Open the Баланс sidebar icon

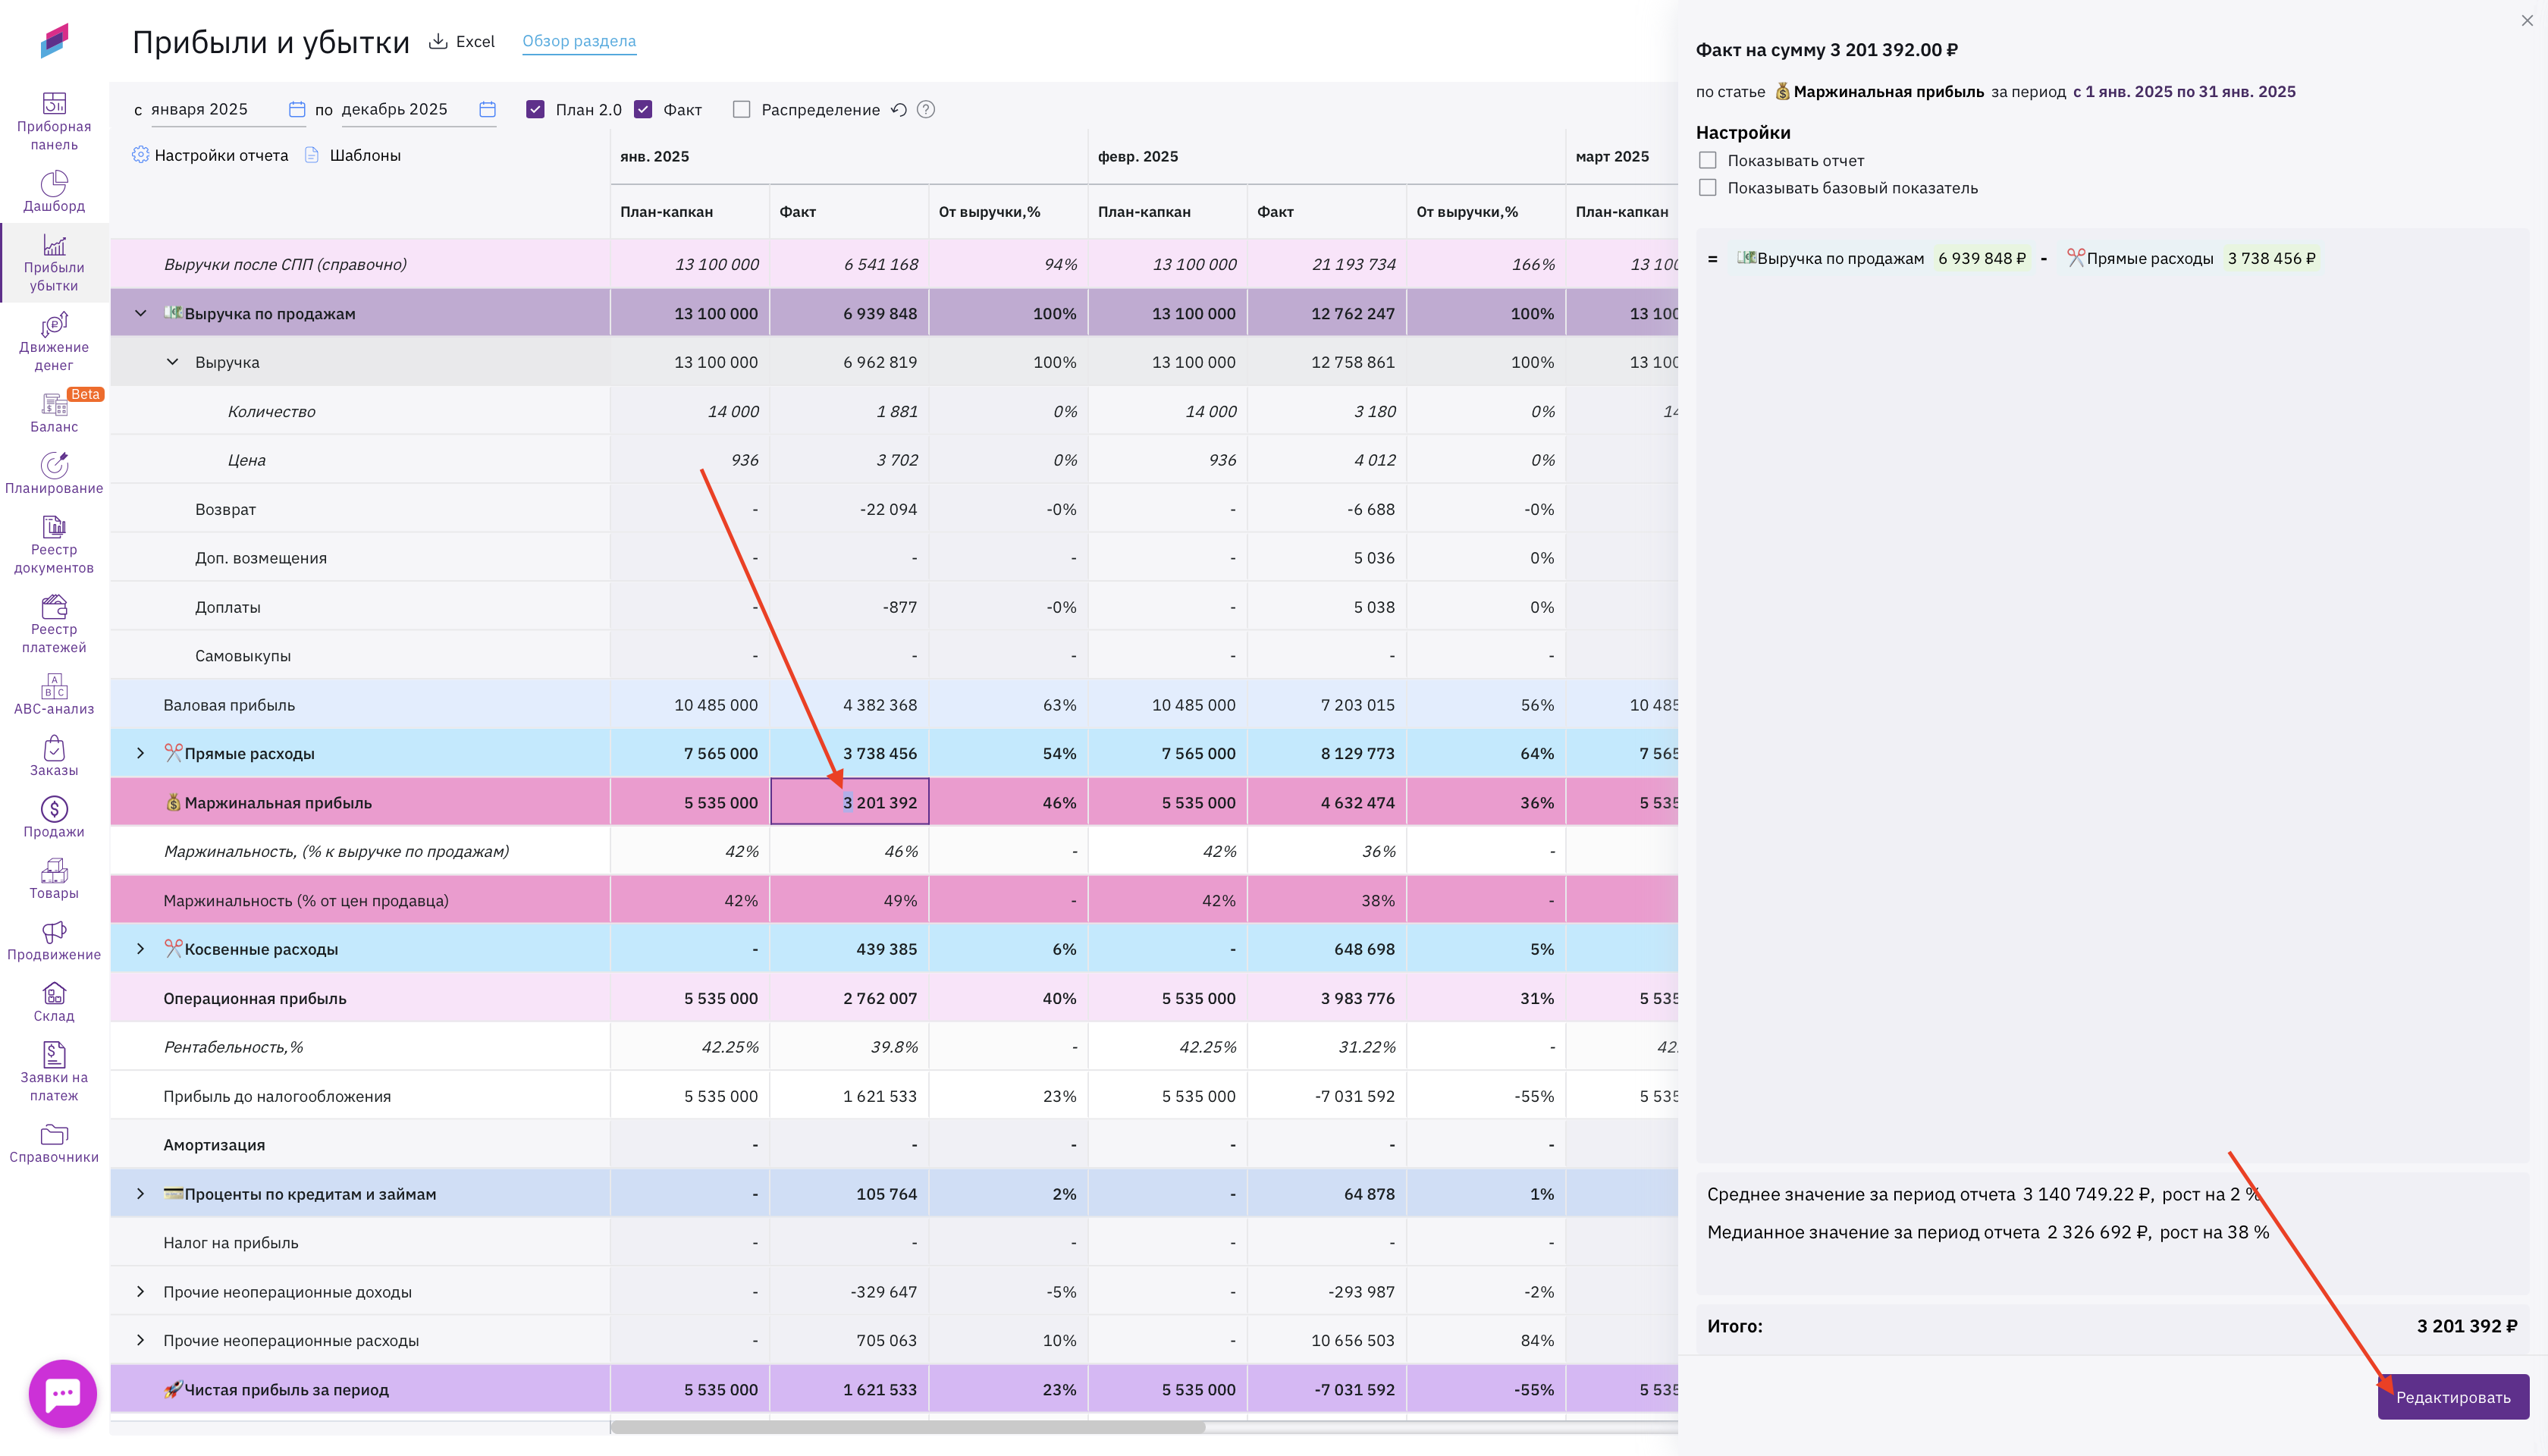tap(54, 405)
